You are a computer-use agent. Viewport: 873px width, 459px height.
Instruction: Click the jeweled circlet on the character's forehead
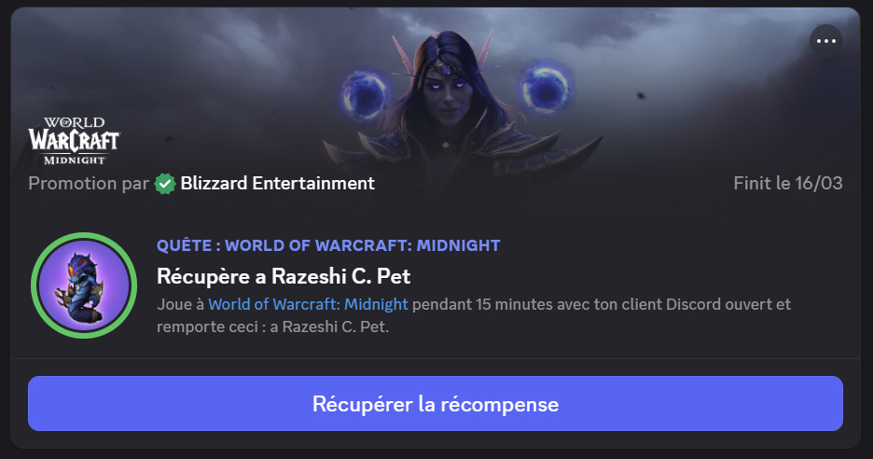pos(447,70)
